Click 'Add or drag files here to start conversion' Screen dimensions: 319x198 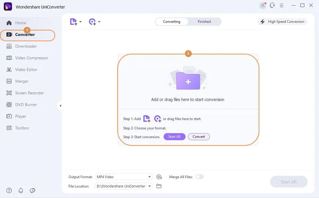coord(188,100)
